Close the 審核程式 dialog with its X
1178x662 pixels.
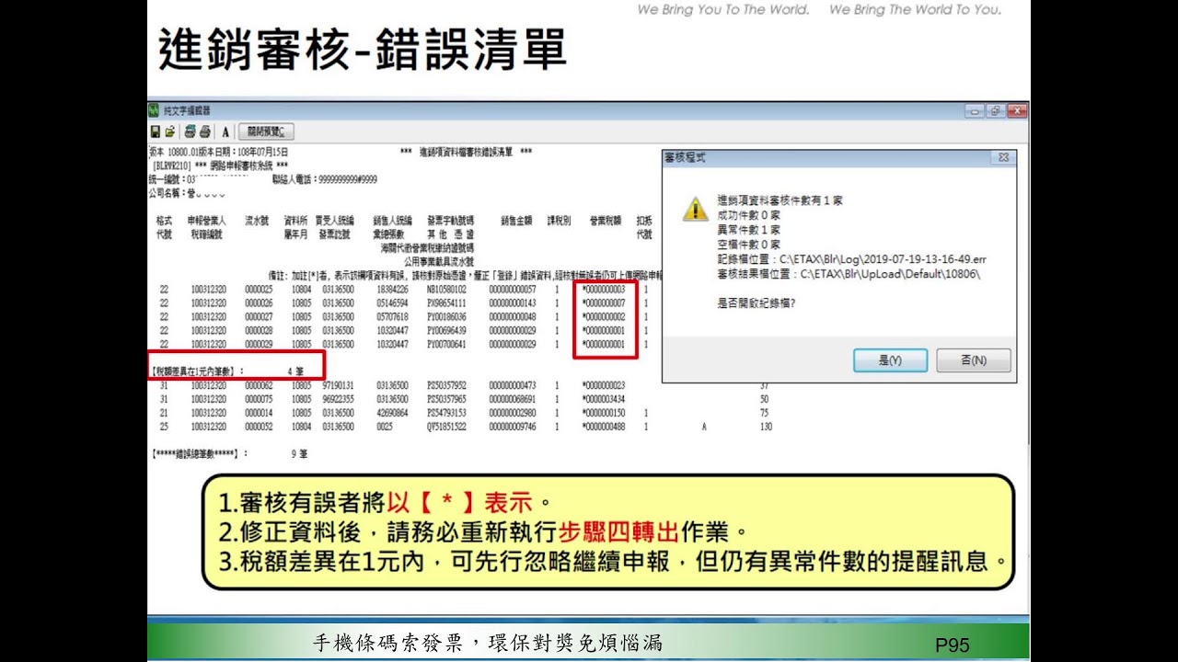click(1003, 157)
